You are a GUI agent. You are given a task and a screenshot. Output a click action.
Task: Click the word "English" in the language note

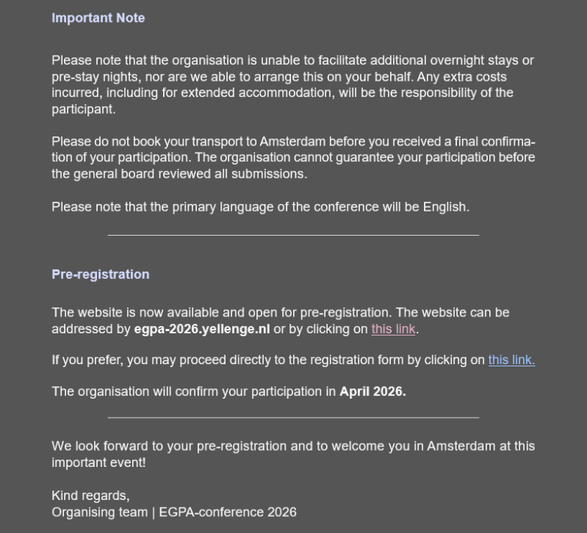[445, 207]
